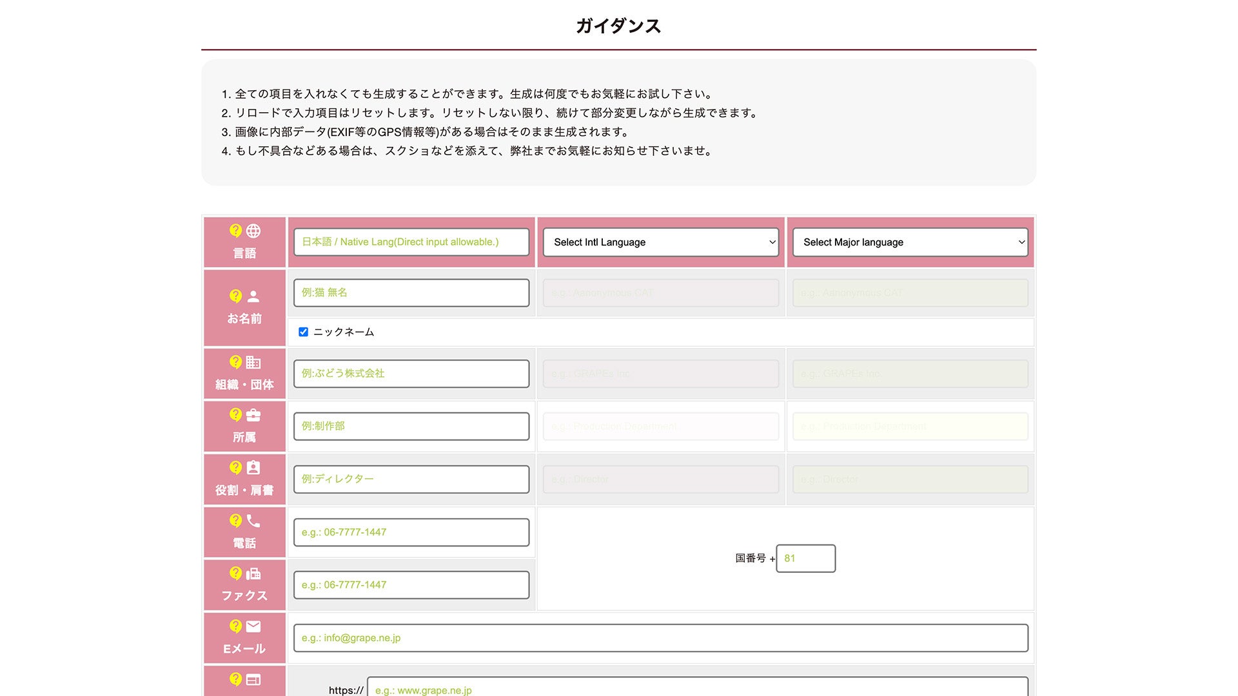This screenshot has width=1238, height=696.
Task: Click the help icon beside 言語 globe
Action: click(x=235, y=231)
